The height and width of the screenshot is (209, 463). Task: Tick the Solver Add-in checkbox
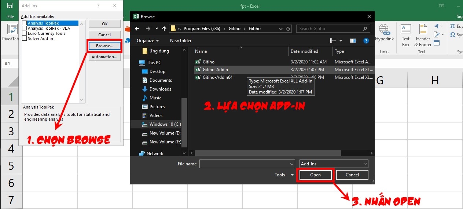click(x=25, y=38)
